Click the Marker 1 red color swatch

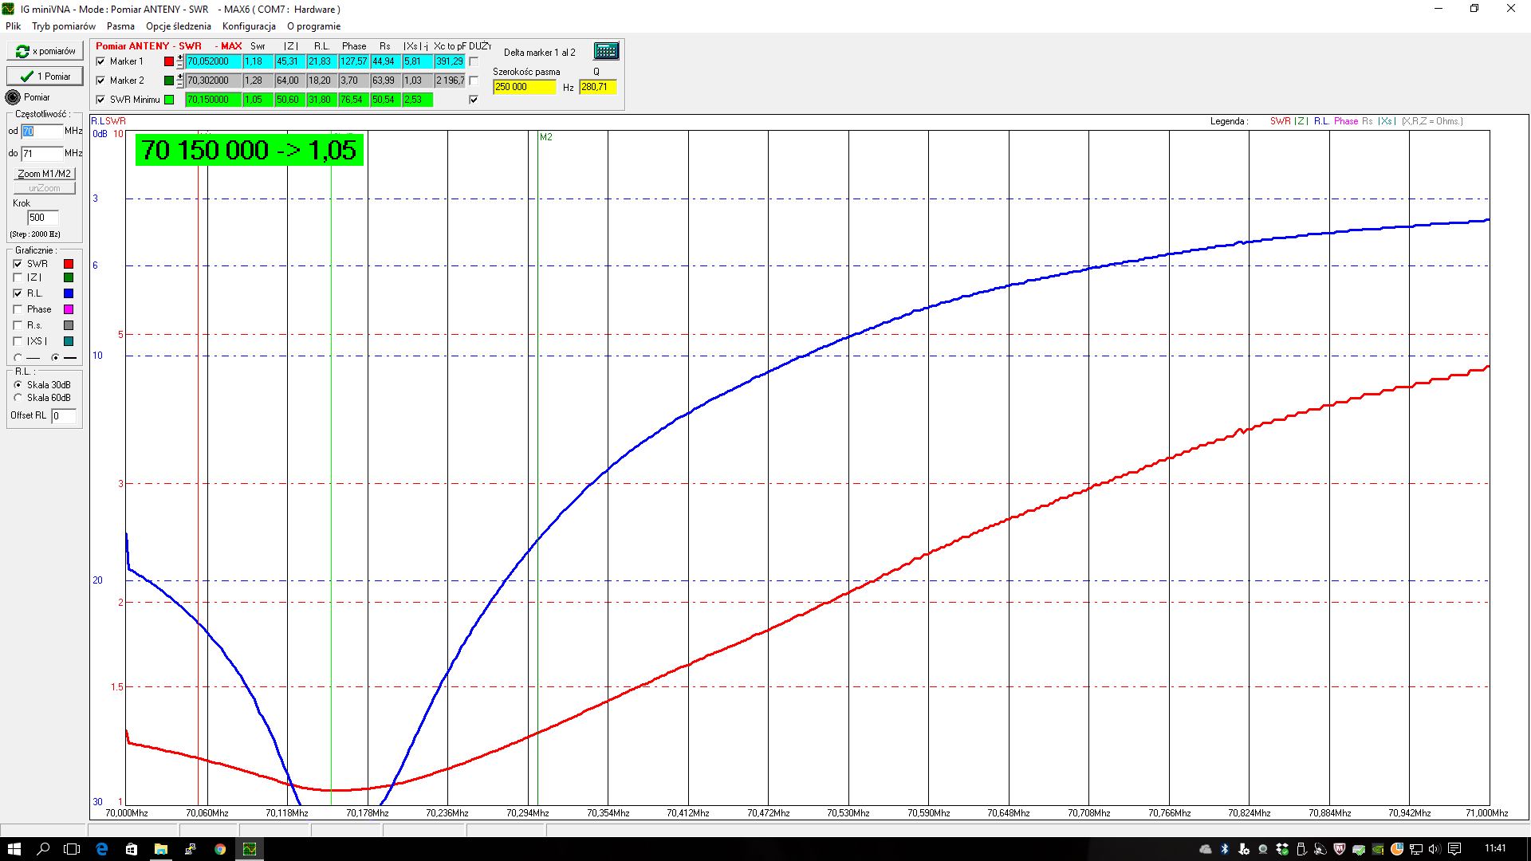click(x=169, y=61)
